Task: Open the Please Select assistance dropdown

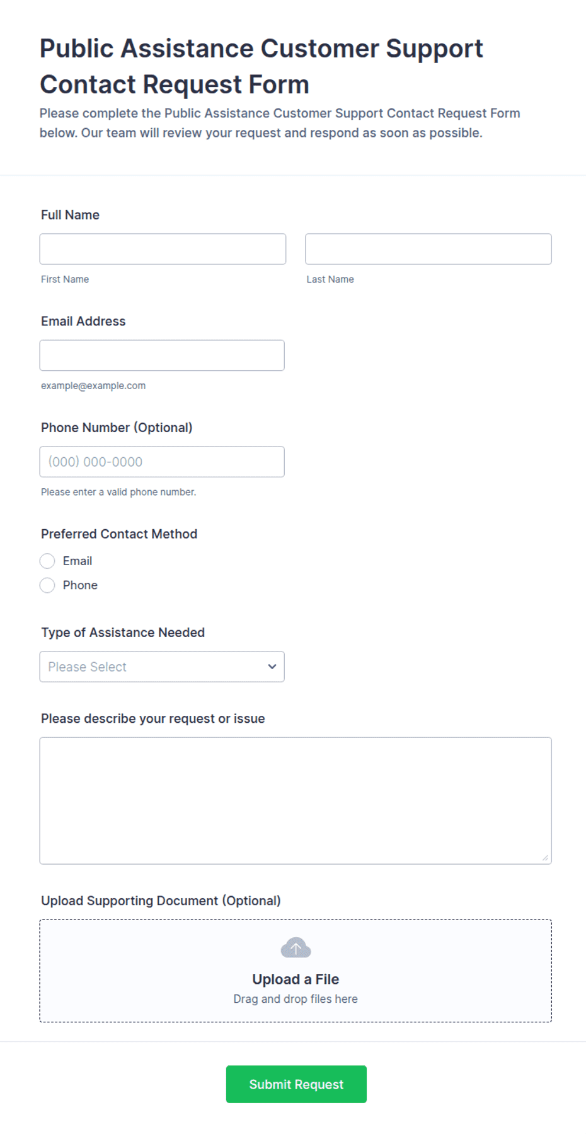Action: (162, 667)
